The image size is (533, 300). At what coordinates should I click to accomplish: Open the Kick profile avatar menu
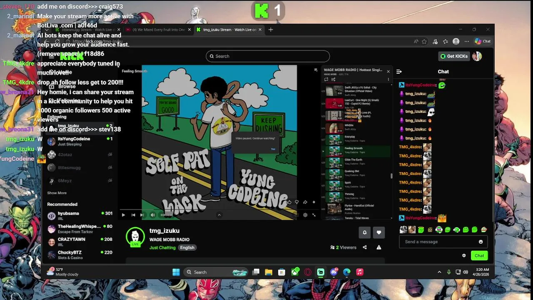point(477,56)
